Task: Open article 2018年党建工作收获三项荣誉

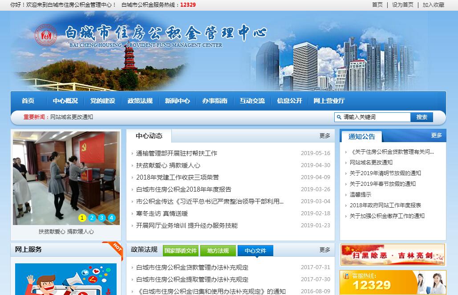Action: pos(177,177)
